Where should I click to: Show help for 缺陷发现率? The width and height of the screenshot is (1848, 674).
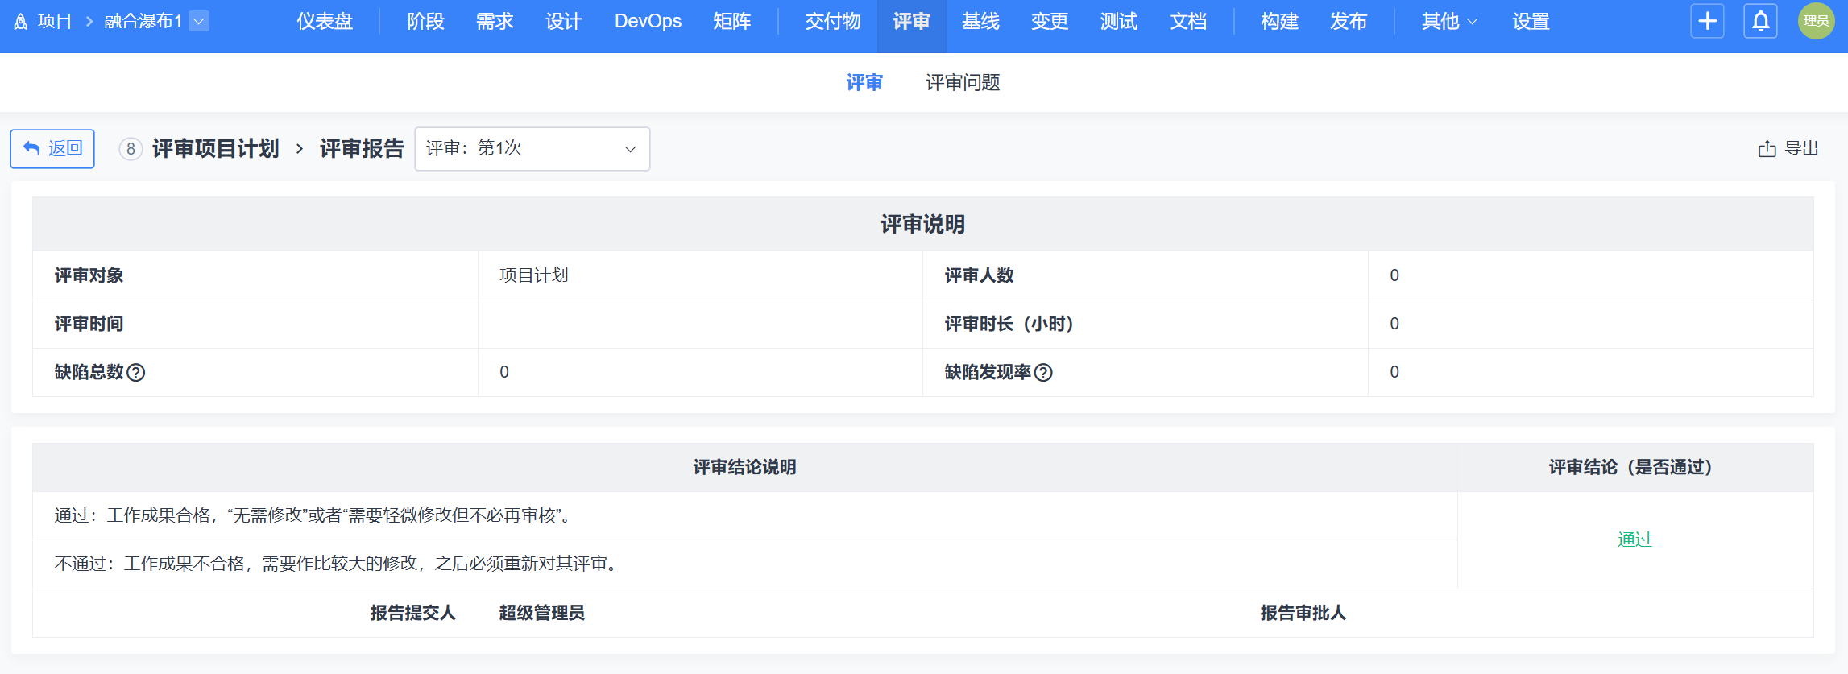pos(1043,372)
